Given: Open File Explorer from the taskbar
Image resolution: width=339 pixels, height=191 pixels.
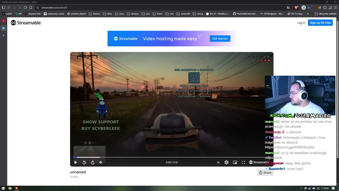Looking at the screenshot, I should (10, 188).
